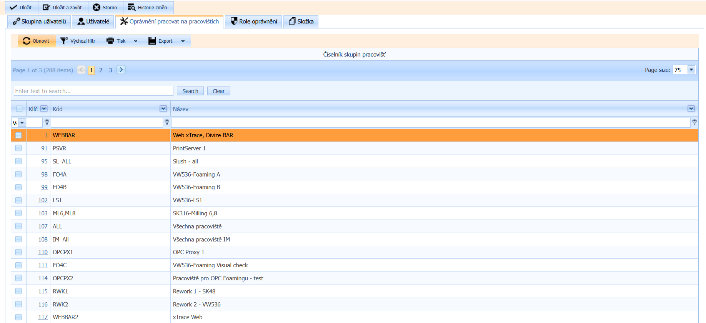This screenshot has width=706, height=323.
Task: Click filter funnel icon for Kód column
Action: pyautogui.click(x=167, y=122)
